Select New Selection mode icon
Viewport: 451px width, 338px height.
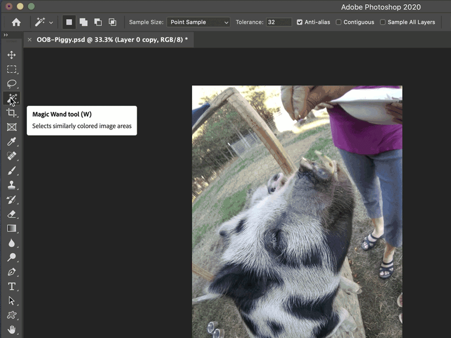(69, 22)
